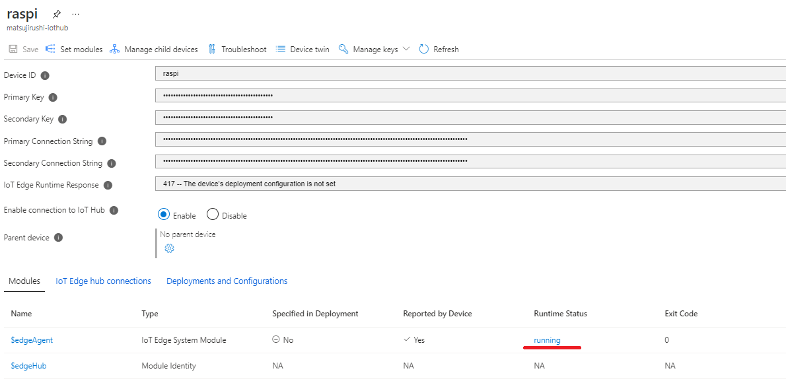The image size is (786, 389).
Task: Open Set modules
Action: (x=74, y=49)
